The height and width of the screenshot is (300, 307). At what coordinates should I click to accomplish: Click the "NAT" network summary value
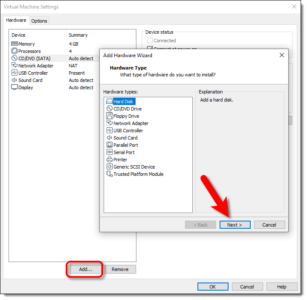pyautogui.click(x=73, y=66)
